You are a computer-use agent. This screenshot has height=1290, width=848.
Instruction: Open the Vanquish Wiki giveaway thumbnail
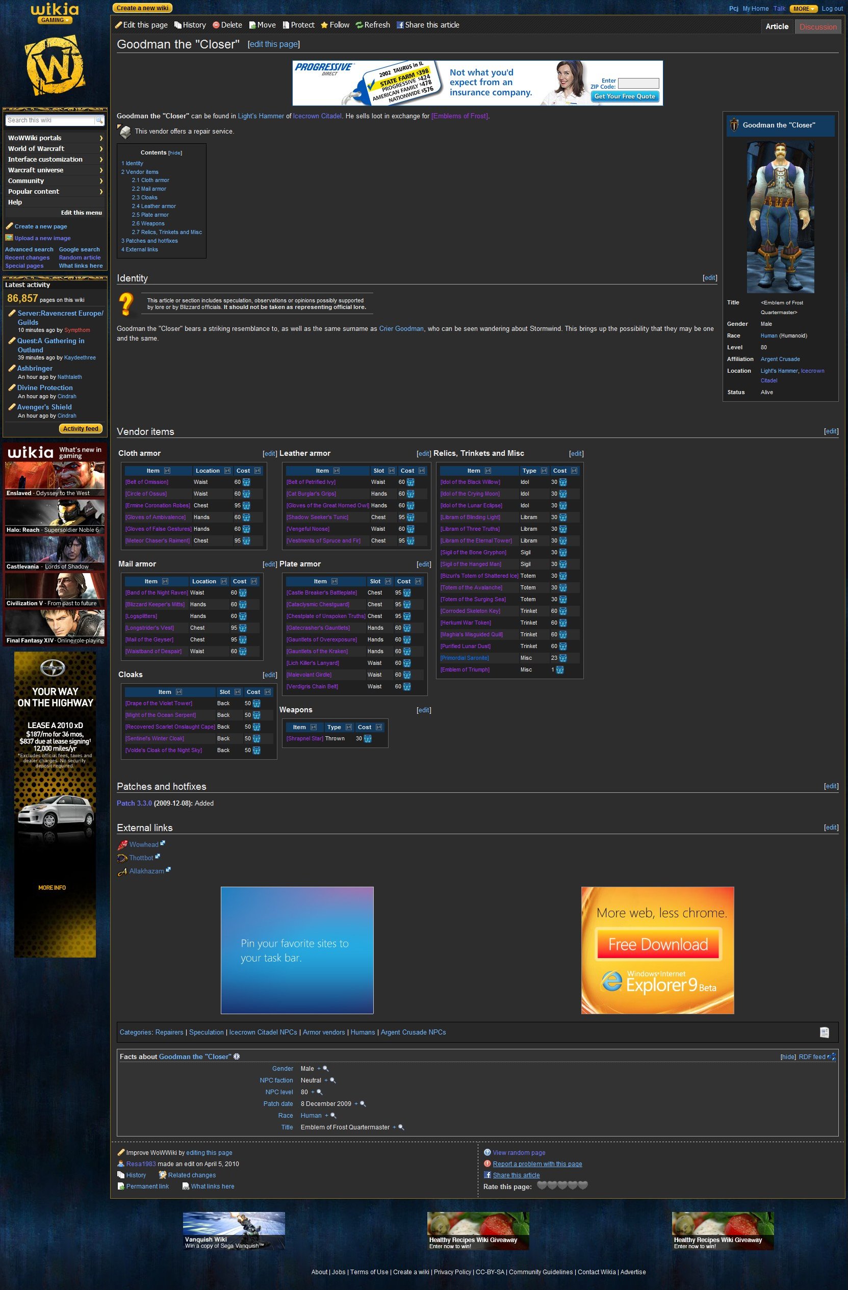[234, 1231]
